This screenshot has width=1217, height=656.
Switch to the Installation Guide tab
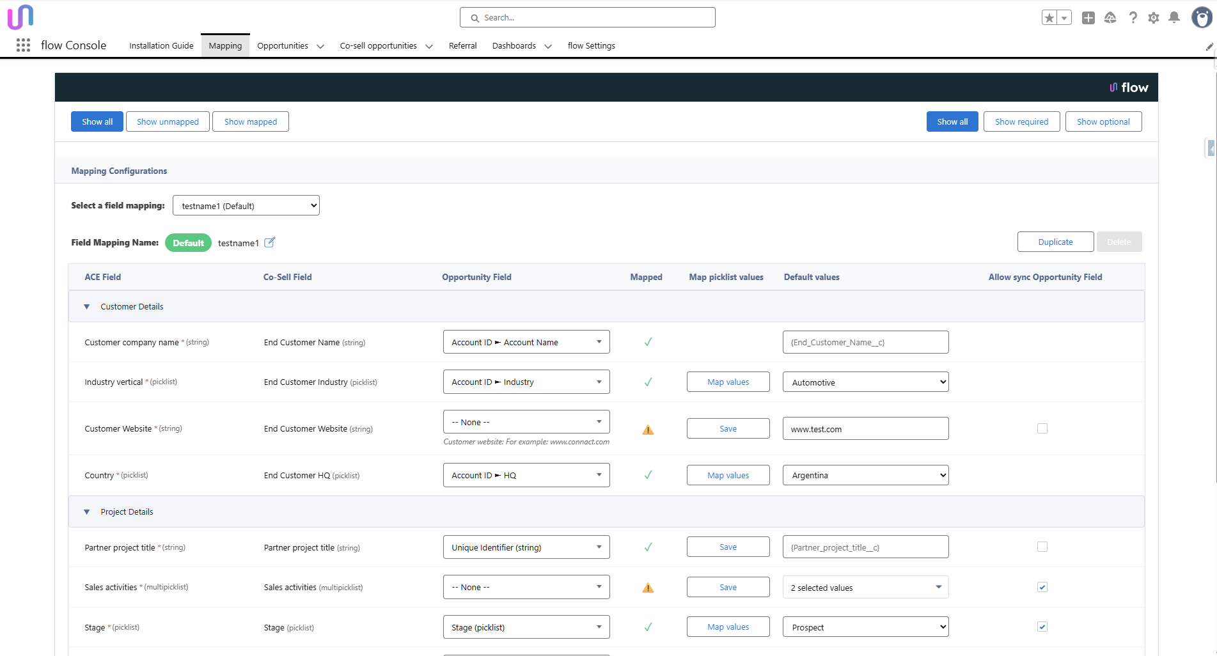coord(161,46)
